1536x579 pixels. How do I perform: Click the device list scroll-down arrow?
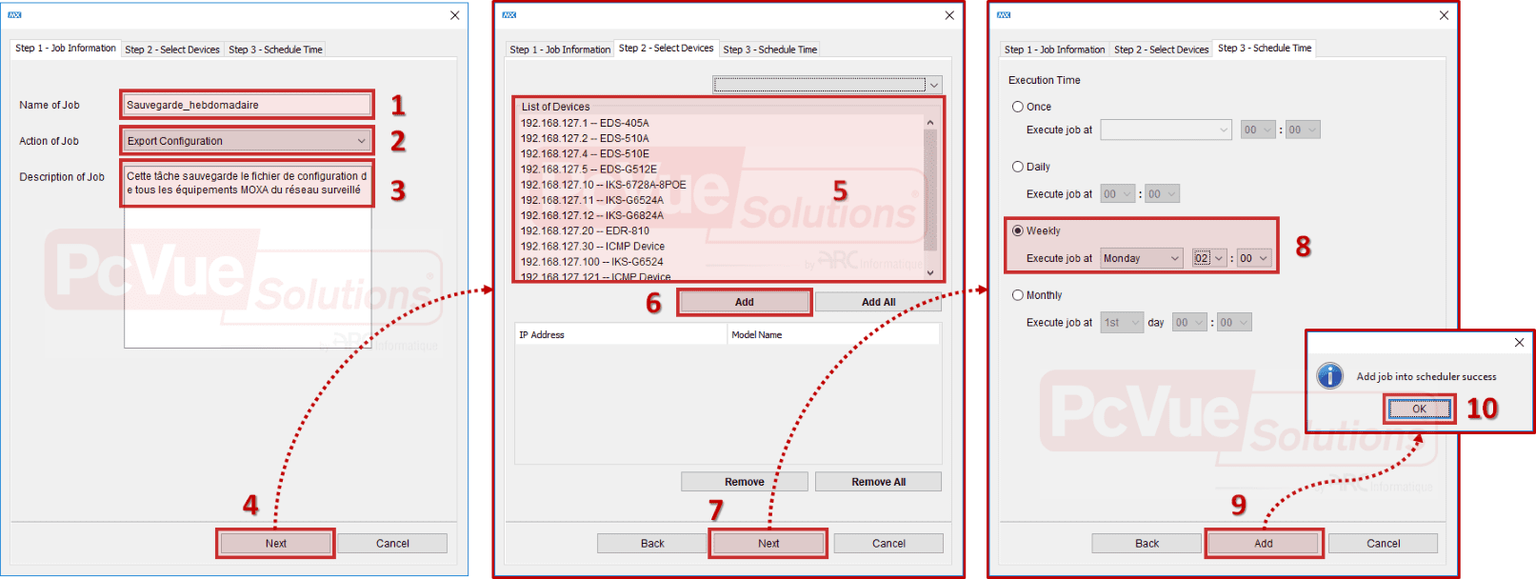930,273
